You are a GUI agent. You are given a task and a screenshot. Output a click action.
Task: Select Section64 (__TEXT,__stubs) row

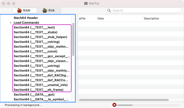[35, 32]
